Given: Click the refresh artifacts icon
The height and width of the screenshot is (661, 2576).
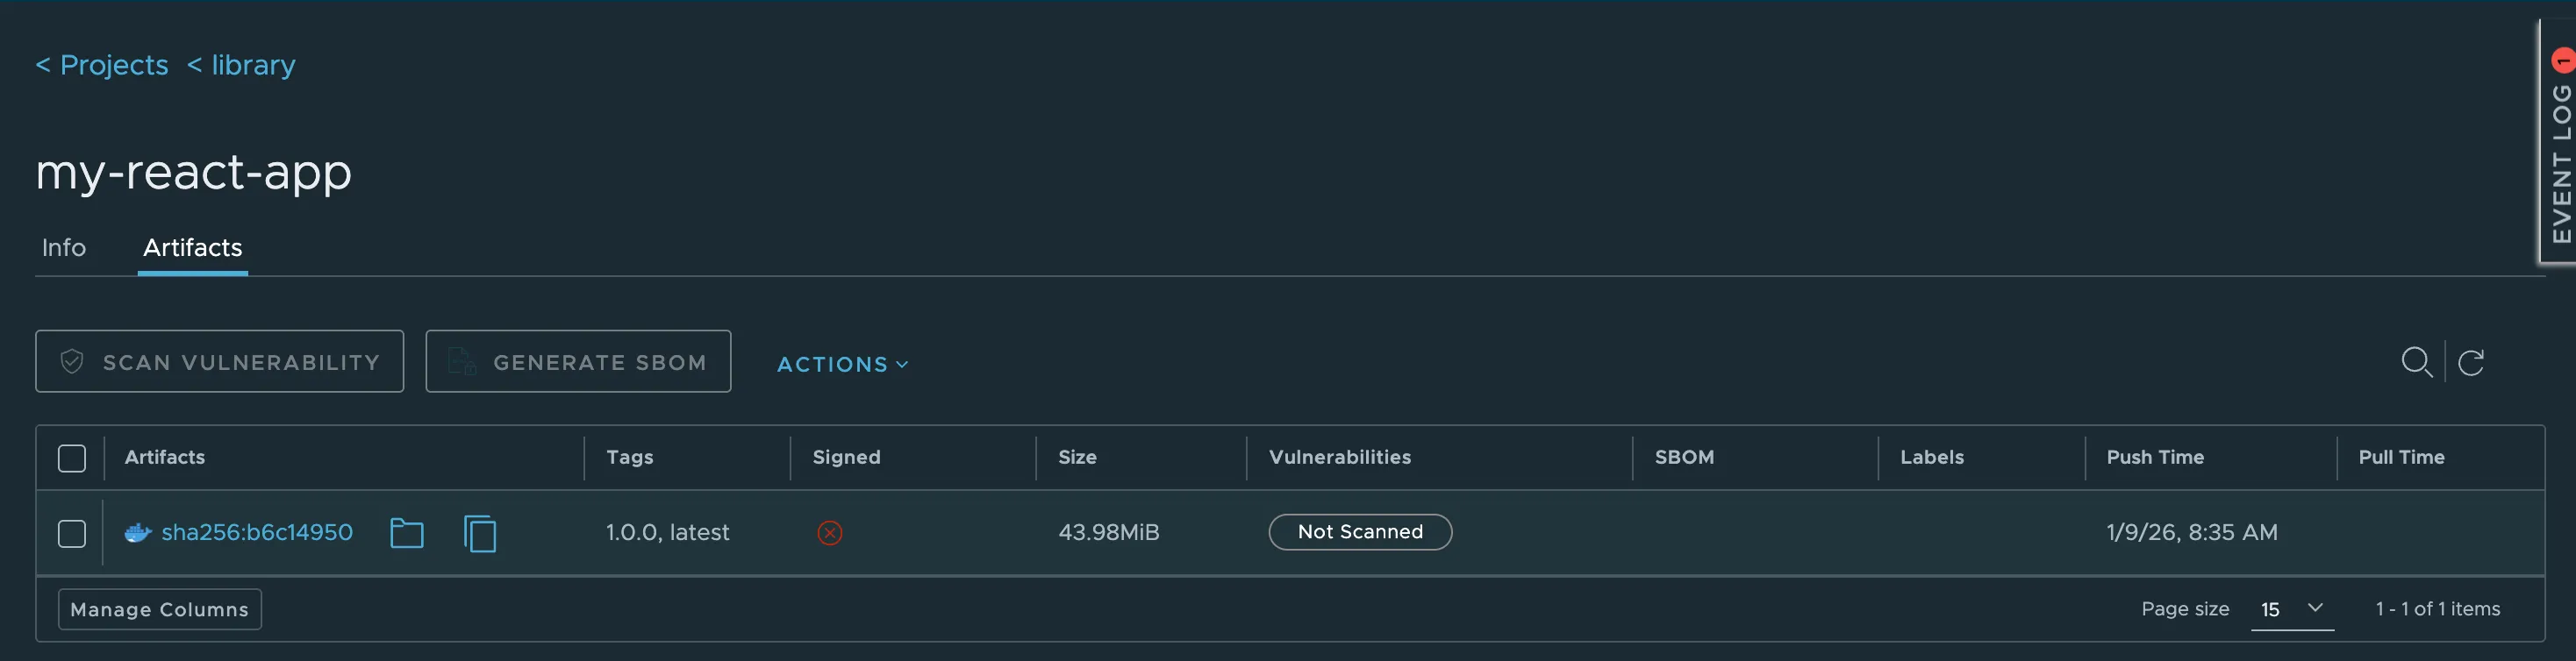Looking at the screenshot, I should click(2470, 361).
